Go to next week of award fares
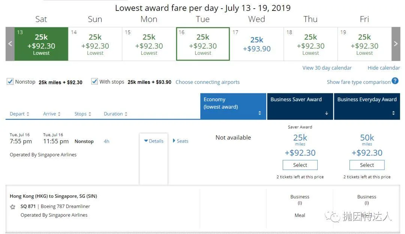The width and height of the screenshot is (405, 234). [x=396, y=44]
